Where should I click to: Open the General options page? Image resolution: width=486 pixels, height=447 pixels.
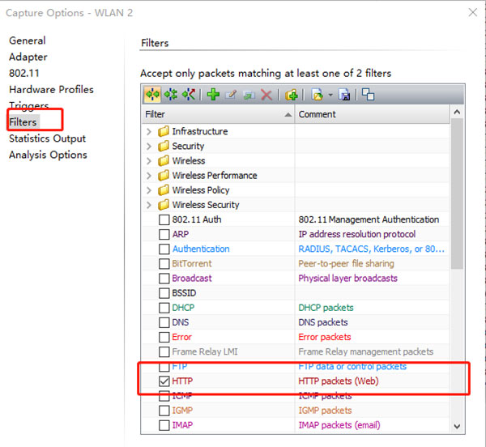(28, 40)
